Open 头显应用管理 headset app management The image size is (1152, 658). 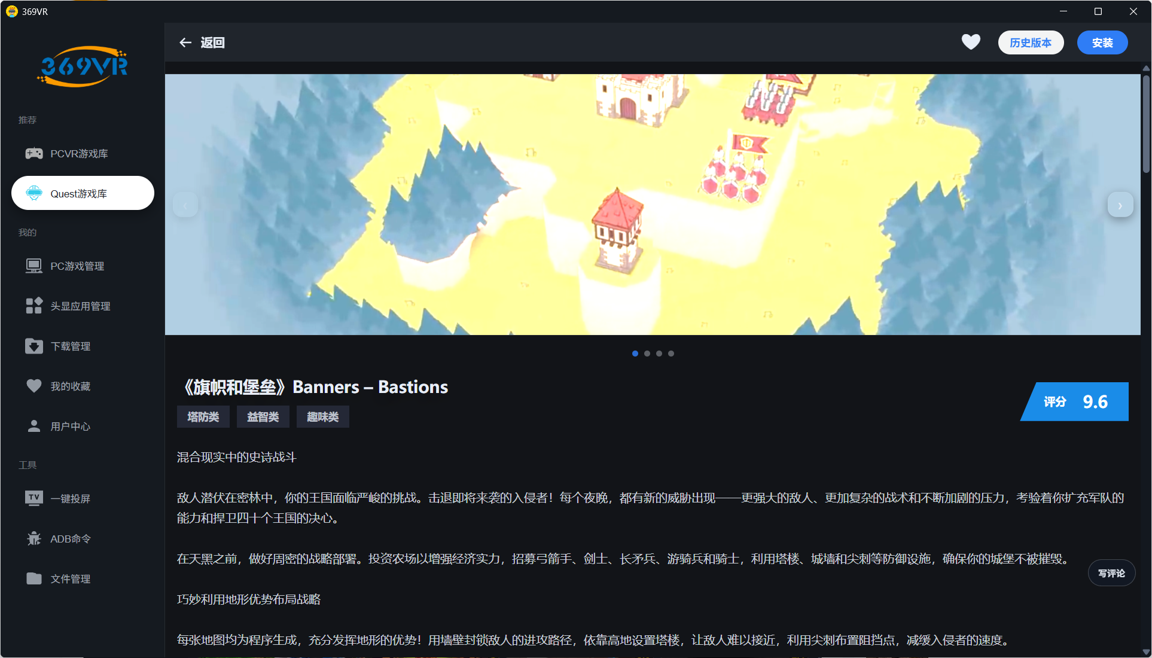80,306
